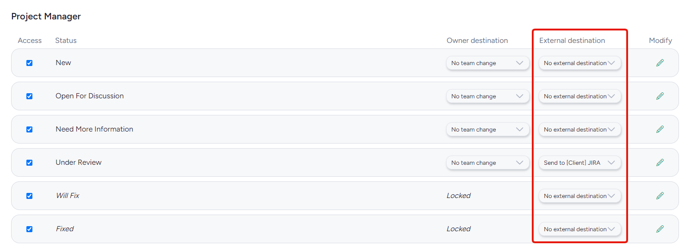Viewport: 685px width, 246px height.
Task: Open the New row owner destination dropdown
Action: click(488, 63)
